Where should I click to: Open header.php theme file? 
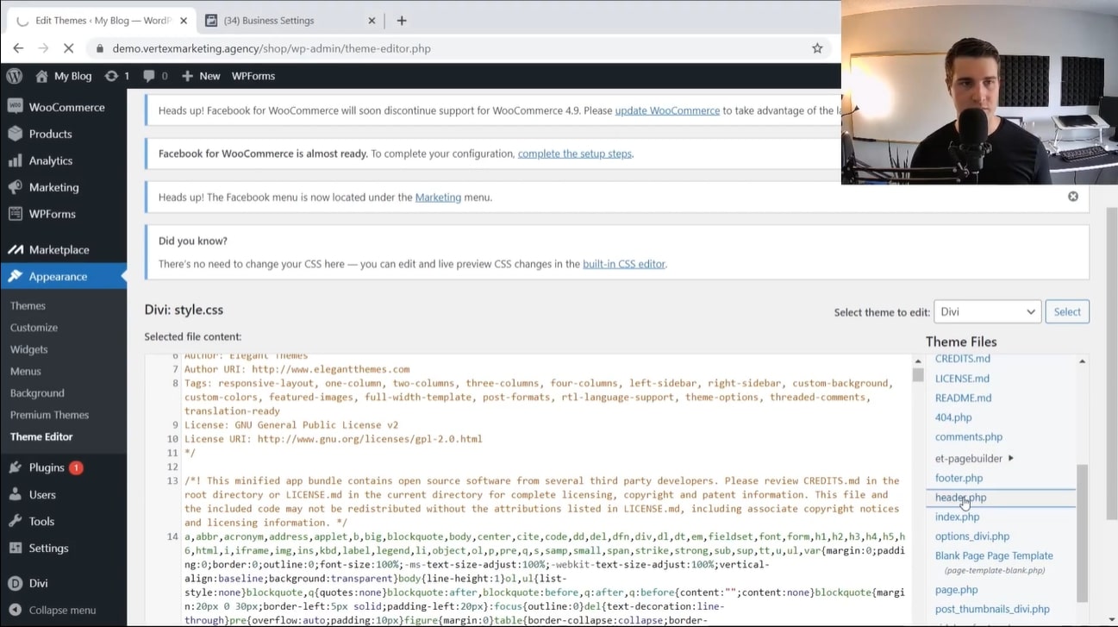(x=960, y=497)
